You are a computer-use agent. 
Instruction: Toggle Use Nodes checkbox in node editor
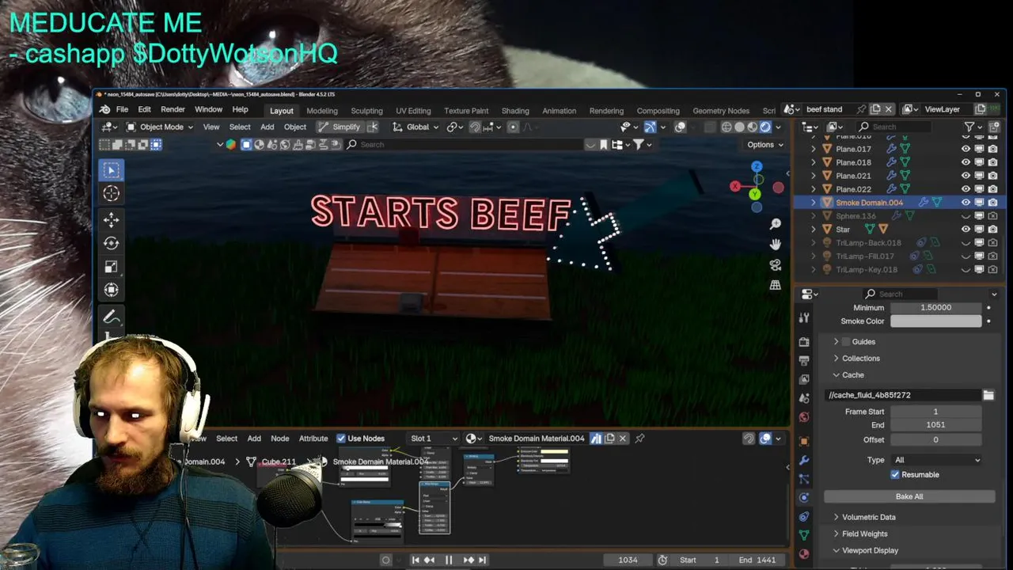(341, 439)
